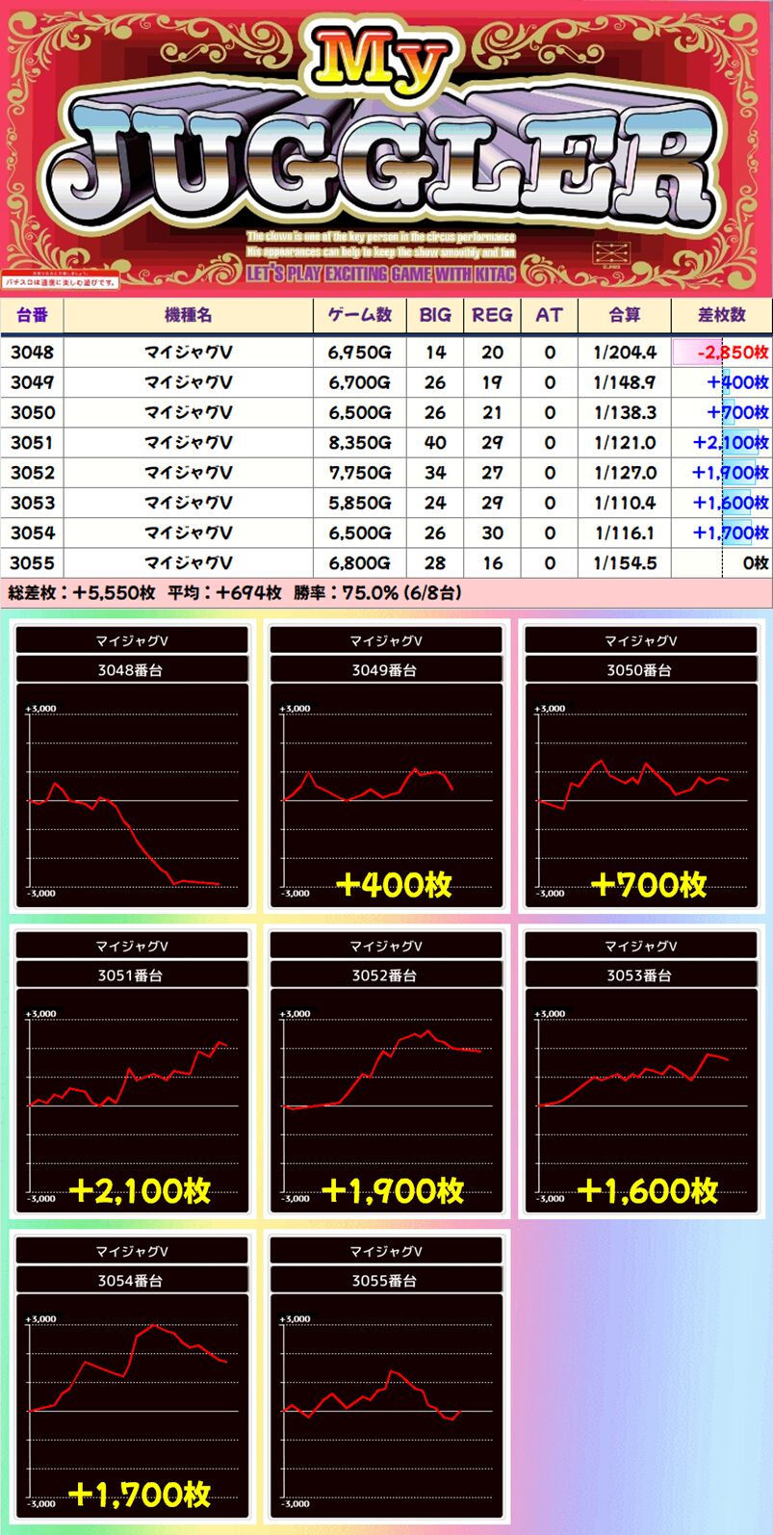Click the 総差枚：+5,550枚 summary text
The height and width of the screenshot is (1535, 773).
click(x=81, y=593)
